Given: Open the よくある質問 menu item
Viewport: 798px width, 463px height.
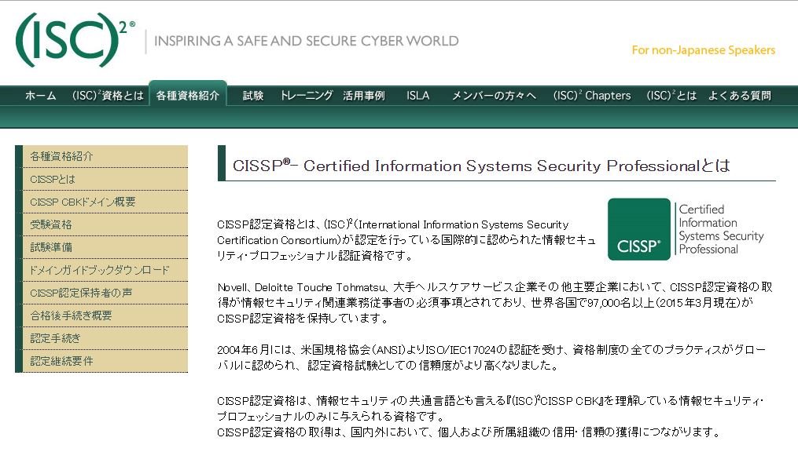Looking at the screenshot, I should pos(740,96).
